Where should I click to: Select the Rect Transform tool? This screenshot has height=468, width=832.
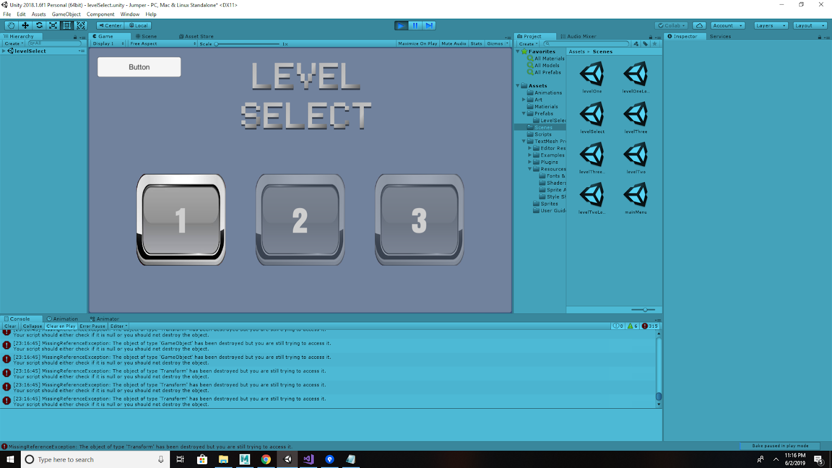(x=67, y=25)
